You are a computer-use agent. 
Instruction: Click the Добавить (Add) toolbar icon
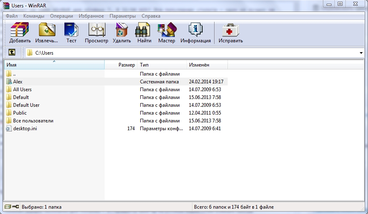(x=20, y=29)
